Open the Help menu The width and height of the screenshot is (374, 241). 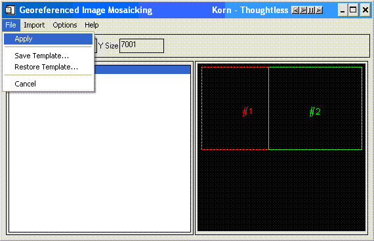point(92,25)
